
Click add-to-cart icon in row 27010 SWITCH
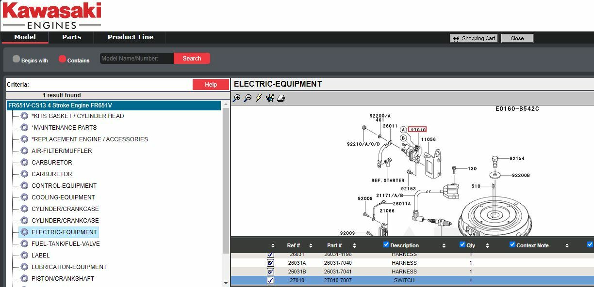[270, 280]
